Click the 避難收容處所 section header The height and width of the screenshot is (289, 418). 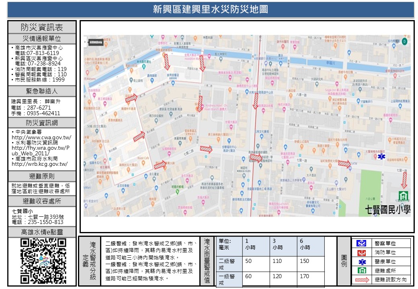point(42,201)
